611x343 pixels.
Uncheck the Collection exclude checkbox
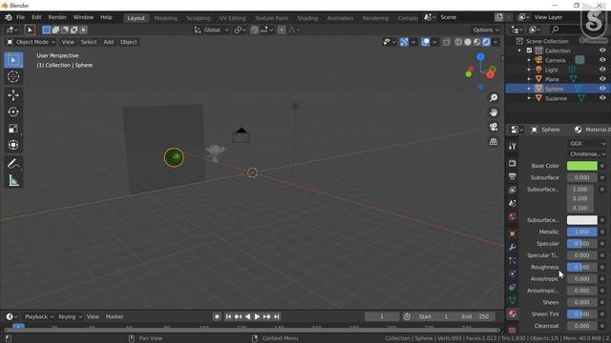click(529, 50)
